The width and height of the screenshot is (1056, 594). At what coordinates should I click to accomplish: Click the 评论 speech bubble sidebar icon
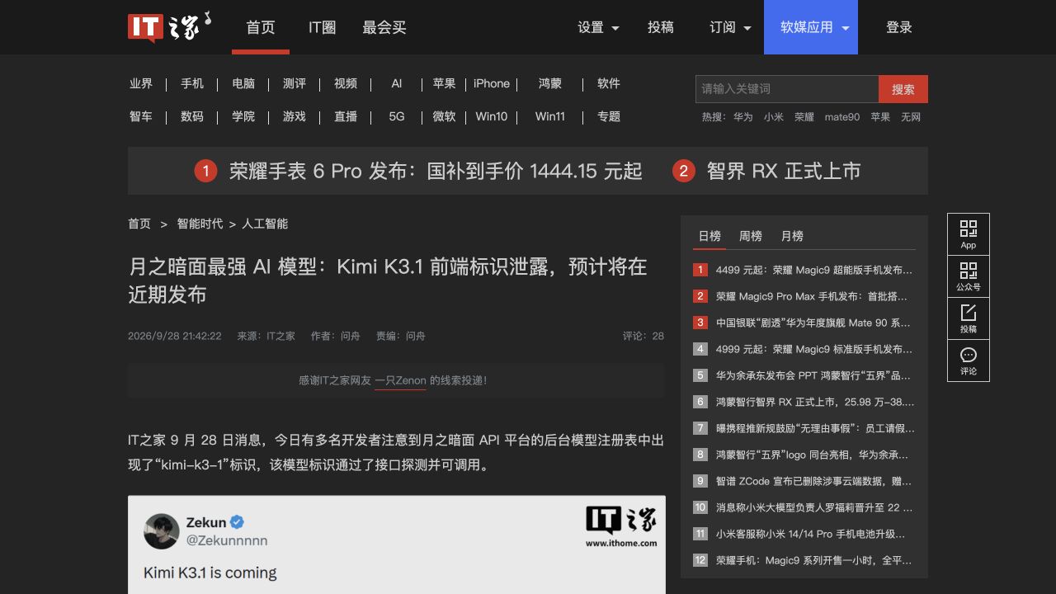pos(969,361)
